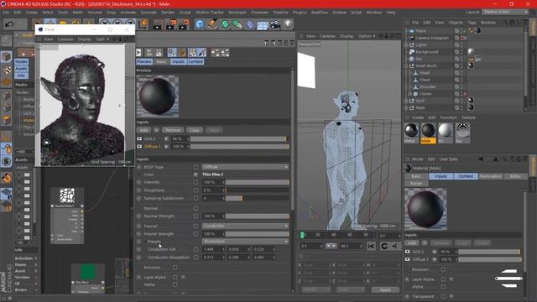Viewport: 537px width, 302px height.
Task: Click the back arrow in Attribute Manager
Action: pyautogui.click(x=481, y=159)
